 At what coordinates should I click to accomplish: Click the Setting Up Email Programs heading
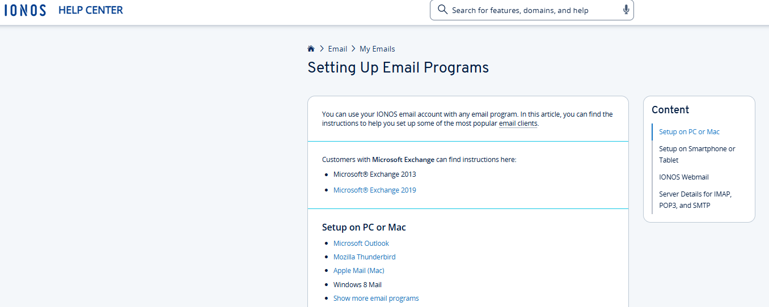click(x=398, y=67)
